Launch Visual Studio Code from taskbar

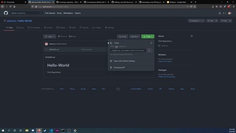(x=51, y=130)
